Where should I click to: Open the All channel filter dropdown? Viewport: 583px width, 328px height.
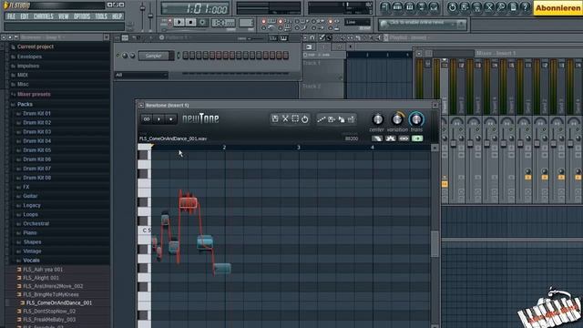click(x=141, y=75)
